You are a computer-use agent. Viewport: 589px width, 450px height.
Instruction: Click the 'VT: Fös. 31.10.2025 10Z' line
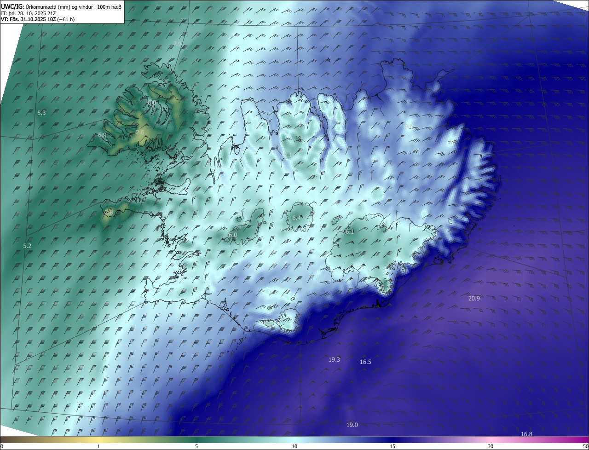[x=38, y=19]
